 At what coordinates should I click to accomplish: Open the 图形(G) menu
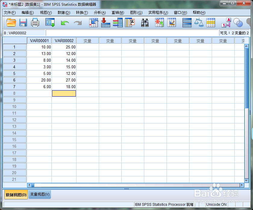[136, 13]
